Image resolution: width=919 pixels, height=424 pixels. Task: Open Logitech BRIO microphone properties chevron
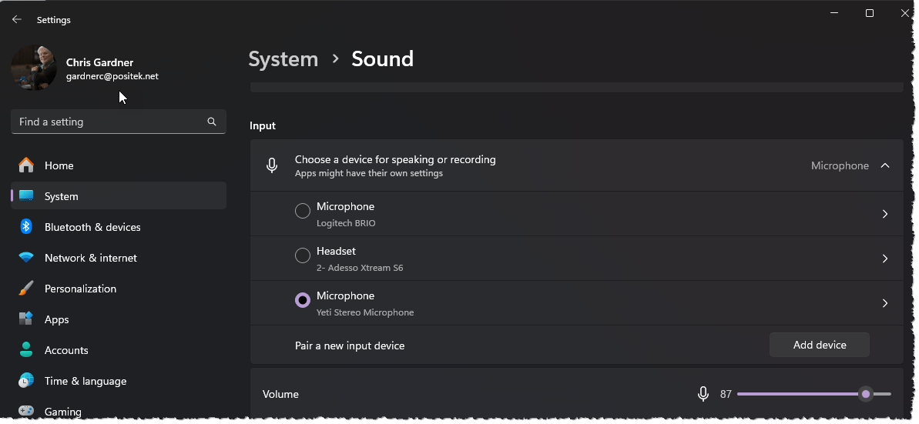coord(885,214)
